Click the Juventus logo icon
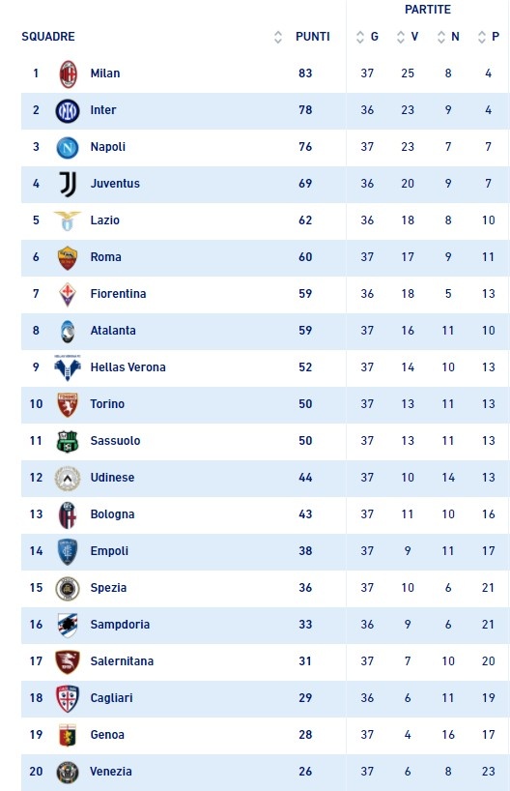Screen dimensions: 510x791 68,184
